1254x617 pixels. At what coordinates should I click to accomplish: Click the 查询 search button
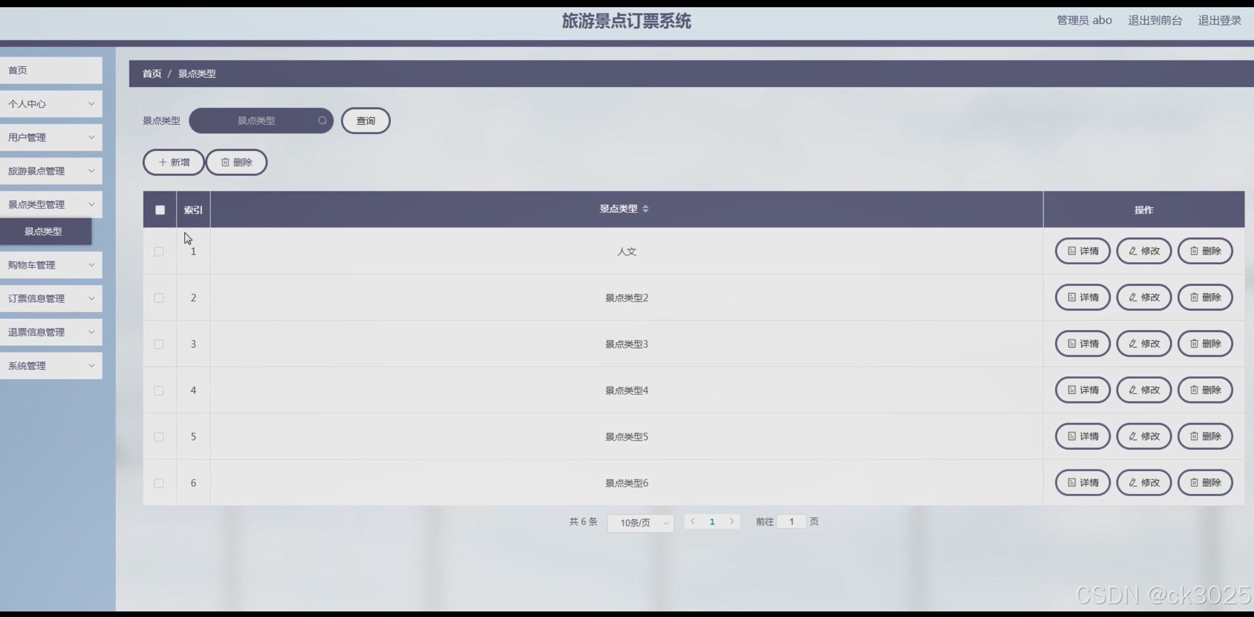click(365, 121)
